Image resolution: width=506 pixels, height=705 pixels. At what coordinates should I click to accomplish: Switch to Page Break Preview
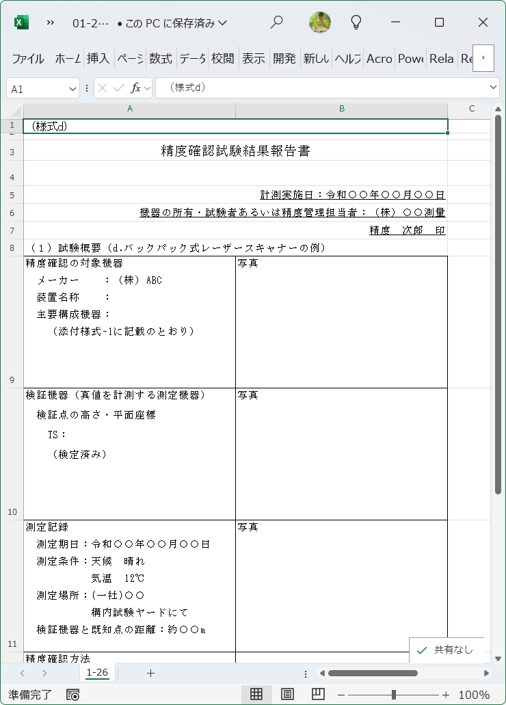click(x=318, y=694)
